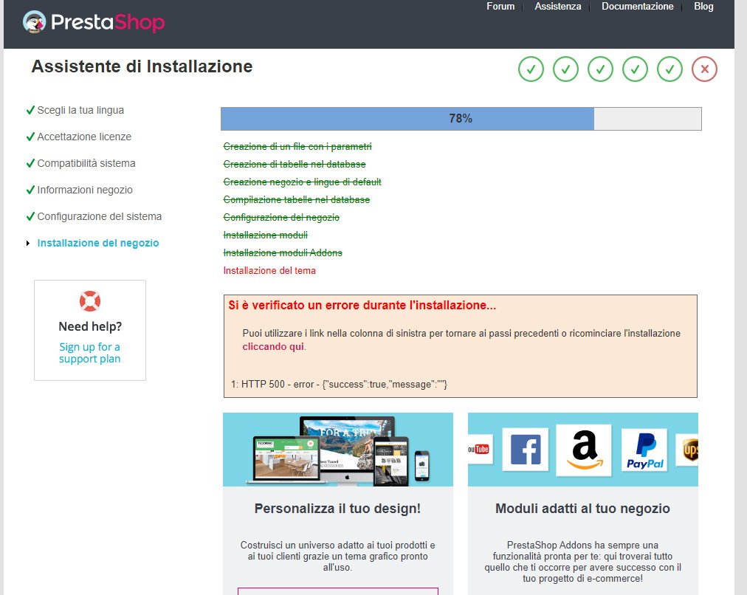Click checkmark next to Informazioni negozio
The height and width of the screenshot is (595, 747).
(x=30, y=190)
